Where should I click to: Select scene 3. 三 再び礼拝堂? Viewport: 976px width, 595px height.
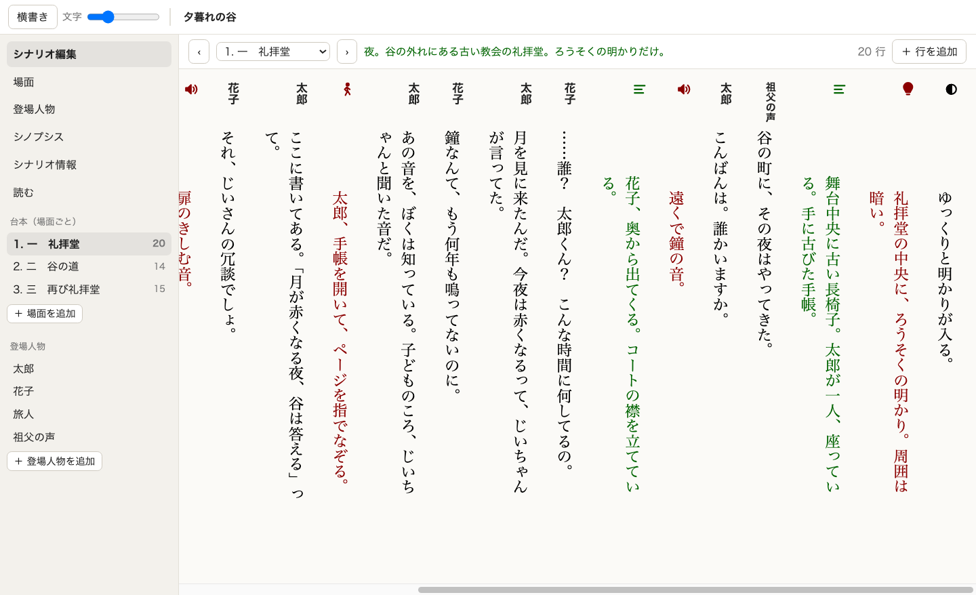click(89, 289)
